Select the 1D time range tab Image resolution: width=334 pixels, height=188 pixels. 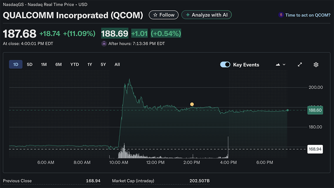click(x=16, y=64)
